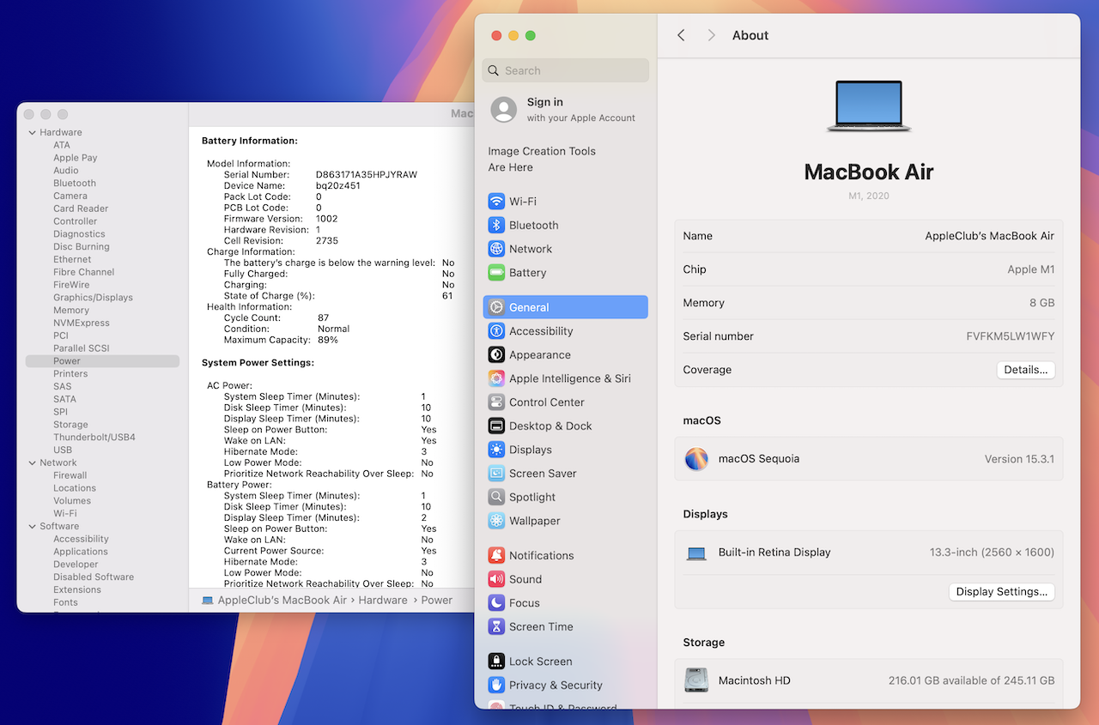This screenshot has height=725, width=1099.
Task: Select ATA in the Hardware list
Action: tap(62, 145)
